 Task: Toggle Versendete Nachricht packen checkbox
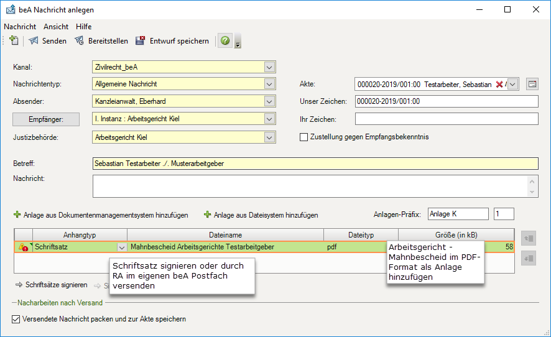16,319
